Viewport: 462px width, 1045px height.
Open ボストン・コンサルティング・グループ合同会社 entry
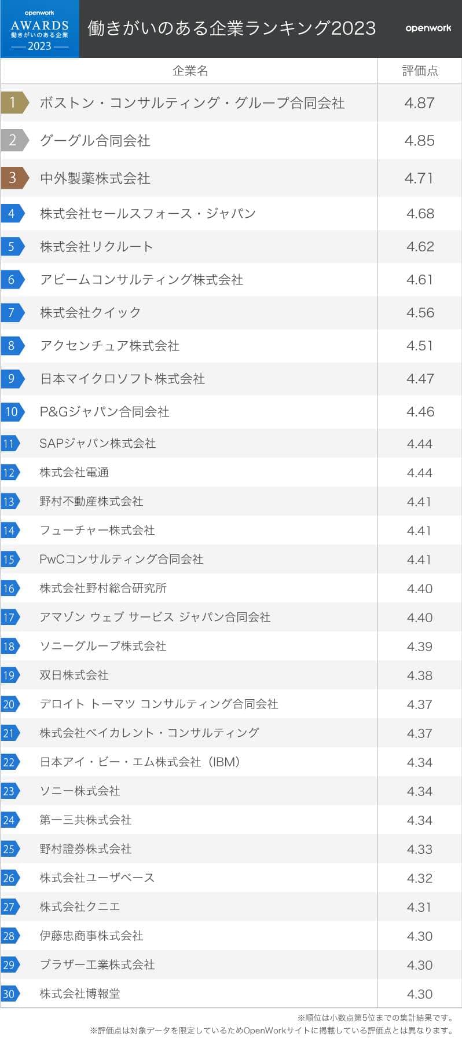pos(192,103)
